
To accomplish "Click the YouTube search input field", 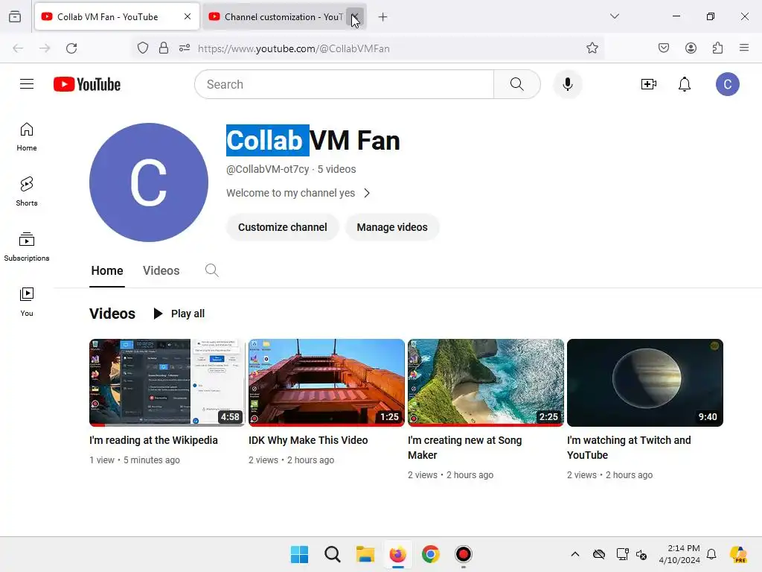I will point(345,84).
